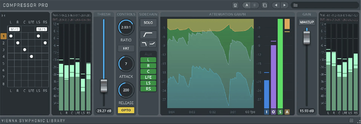Screen dimensions: 361x124
Task: Click the copy A/B settings icon
Action: tap(264, 5)
